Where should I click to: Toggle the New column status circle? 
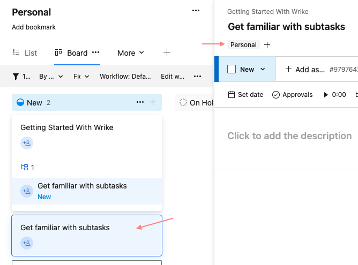tap(20, 103)
